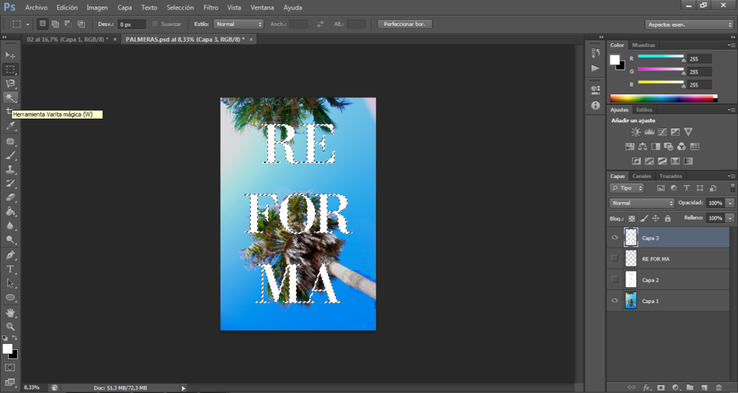Select the Lasso tool
The image size is (738, 393).
(x=10, y=83)
